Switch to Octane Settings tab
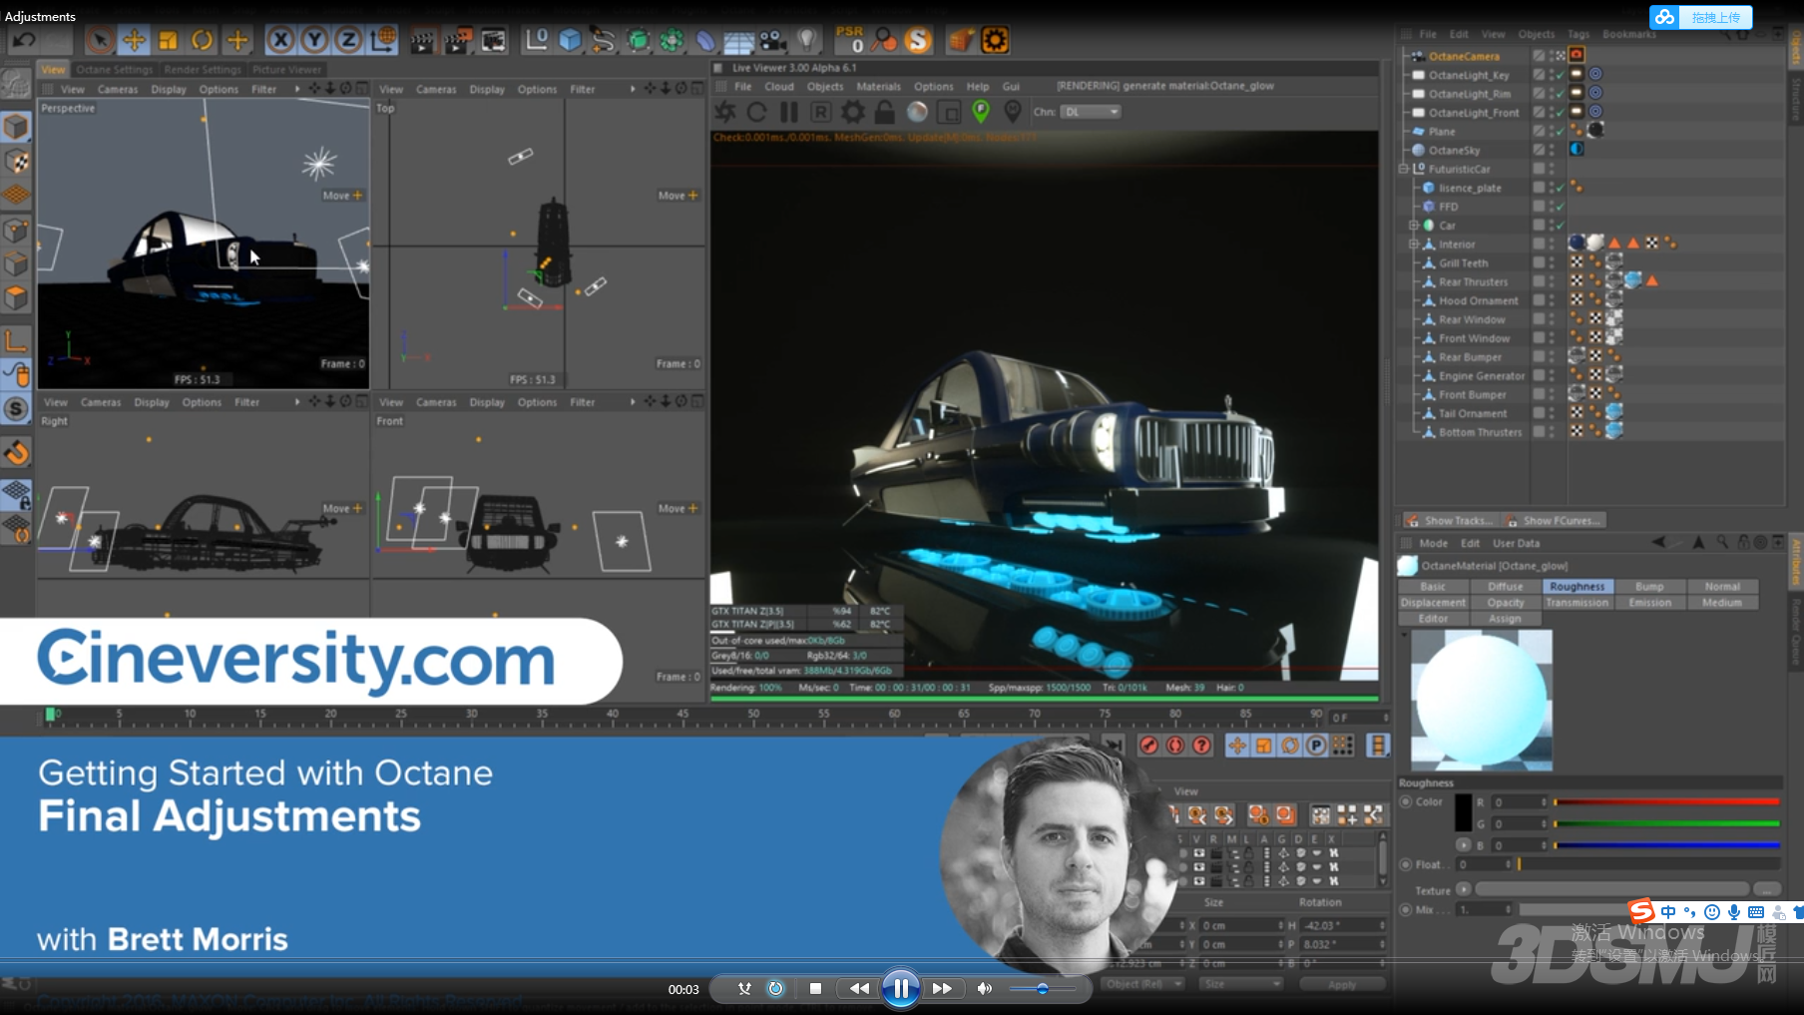The width and height of the screenshot is (1804, 1015). click(114, 70)
